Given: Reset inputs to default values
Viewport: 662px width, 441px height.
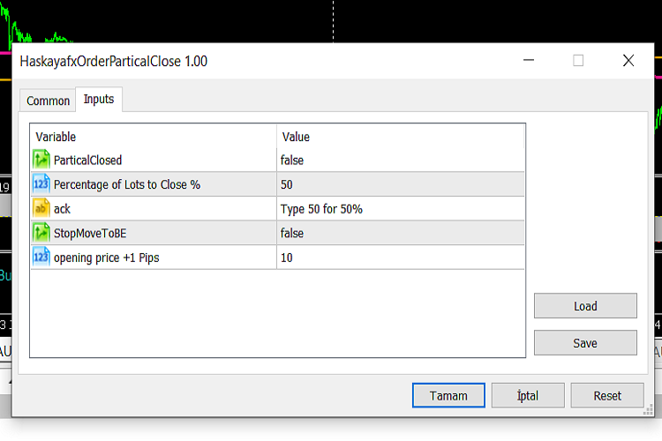Looking at the screenshot, I should point(607,395).
